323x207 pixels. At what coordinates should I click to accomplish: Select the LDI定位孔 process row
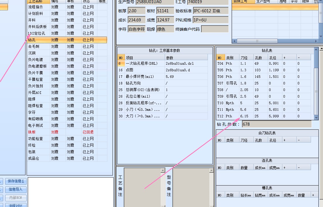coord(67,33)
